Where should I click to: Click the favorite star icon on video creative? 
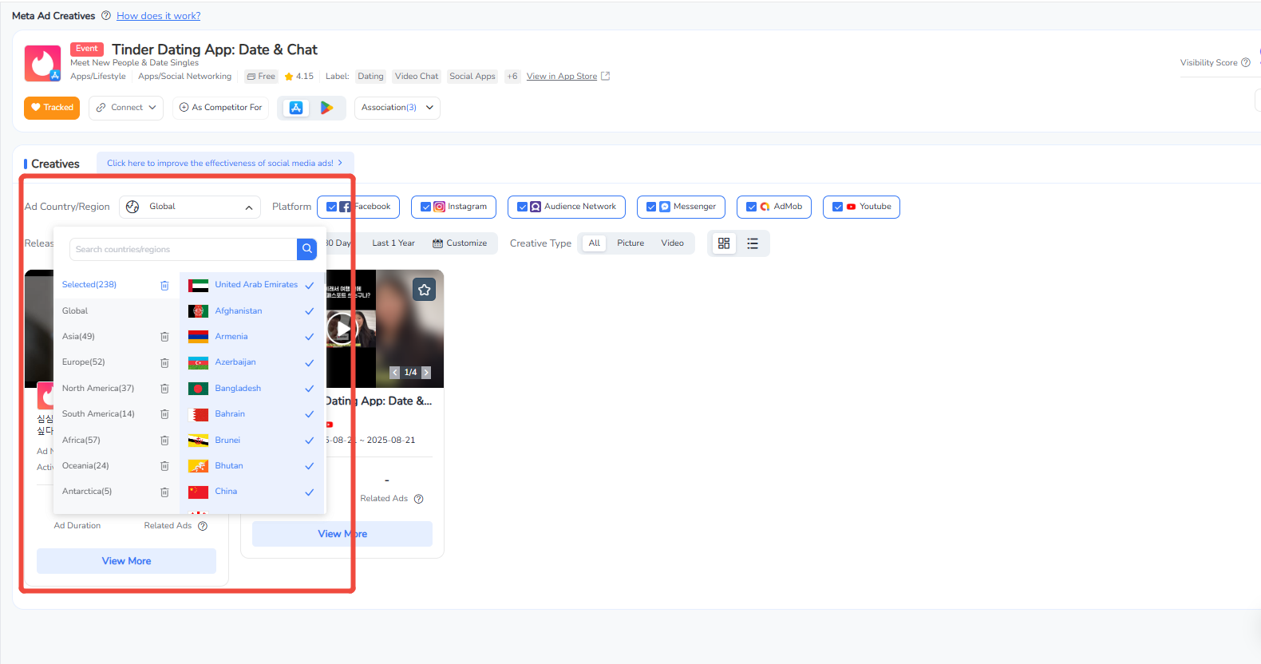(x=424, y=290)
